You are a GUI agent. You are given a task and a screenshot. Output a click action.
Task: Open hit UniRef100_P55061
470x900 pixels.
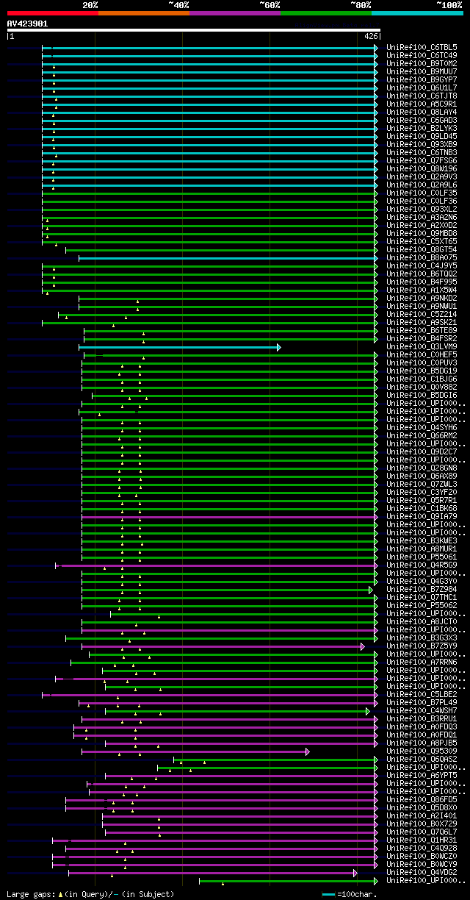click(x=422, y=557)
